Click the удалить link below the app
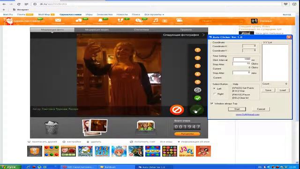300x169 pixels. point(94,142)
